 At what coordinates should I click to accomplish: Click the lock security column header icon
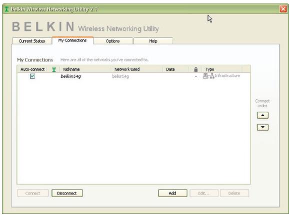[195, 69]
